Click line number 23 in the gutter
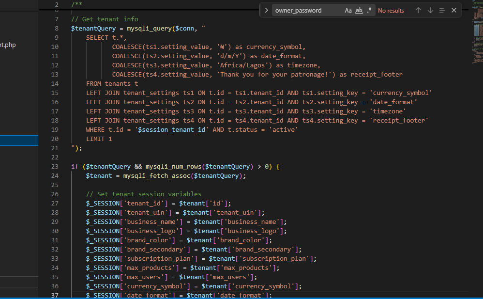This screenshot has height=299, width=483. (x=55, y=167)
